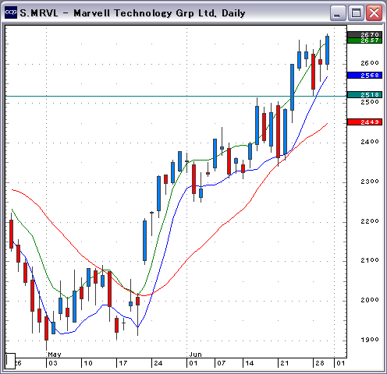This screenshot has height=374, width=387.
Task: Click the teal 2518 horizontal line label
Action: coord(364,95)
